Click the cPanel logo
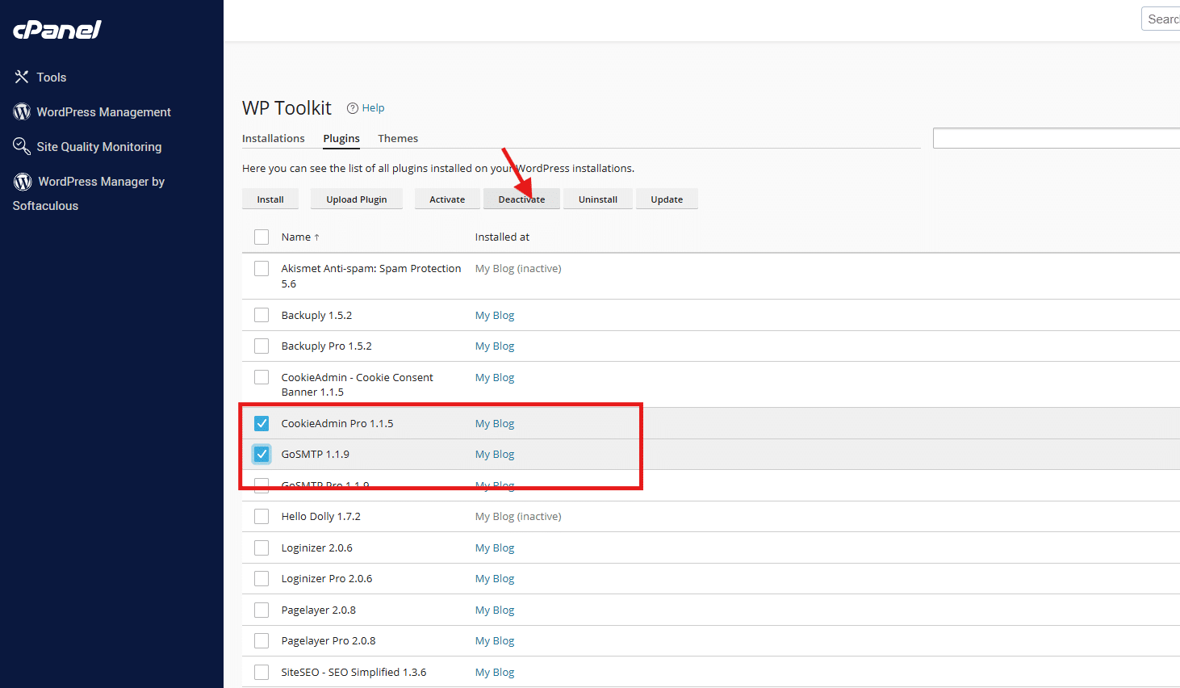The height and width of the screenshot is (688, 1180). (x=56, y=30)
